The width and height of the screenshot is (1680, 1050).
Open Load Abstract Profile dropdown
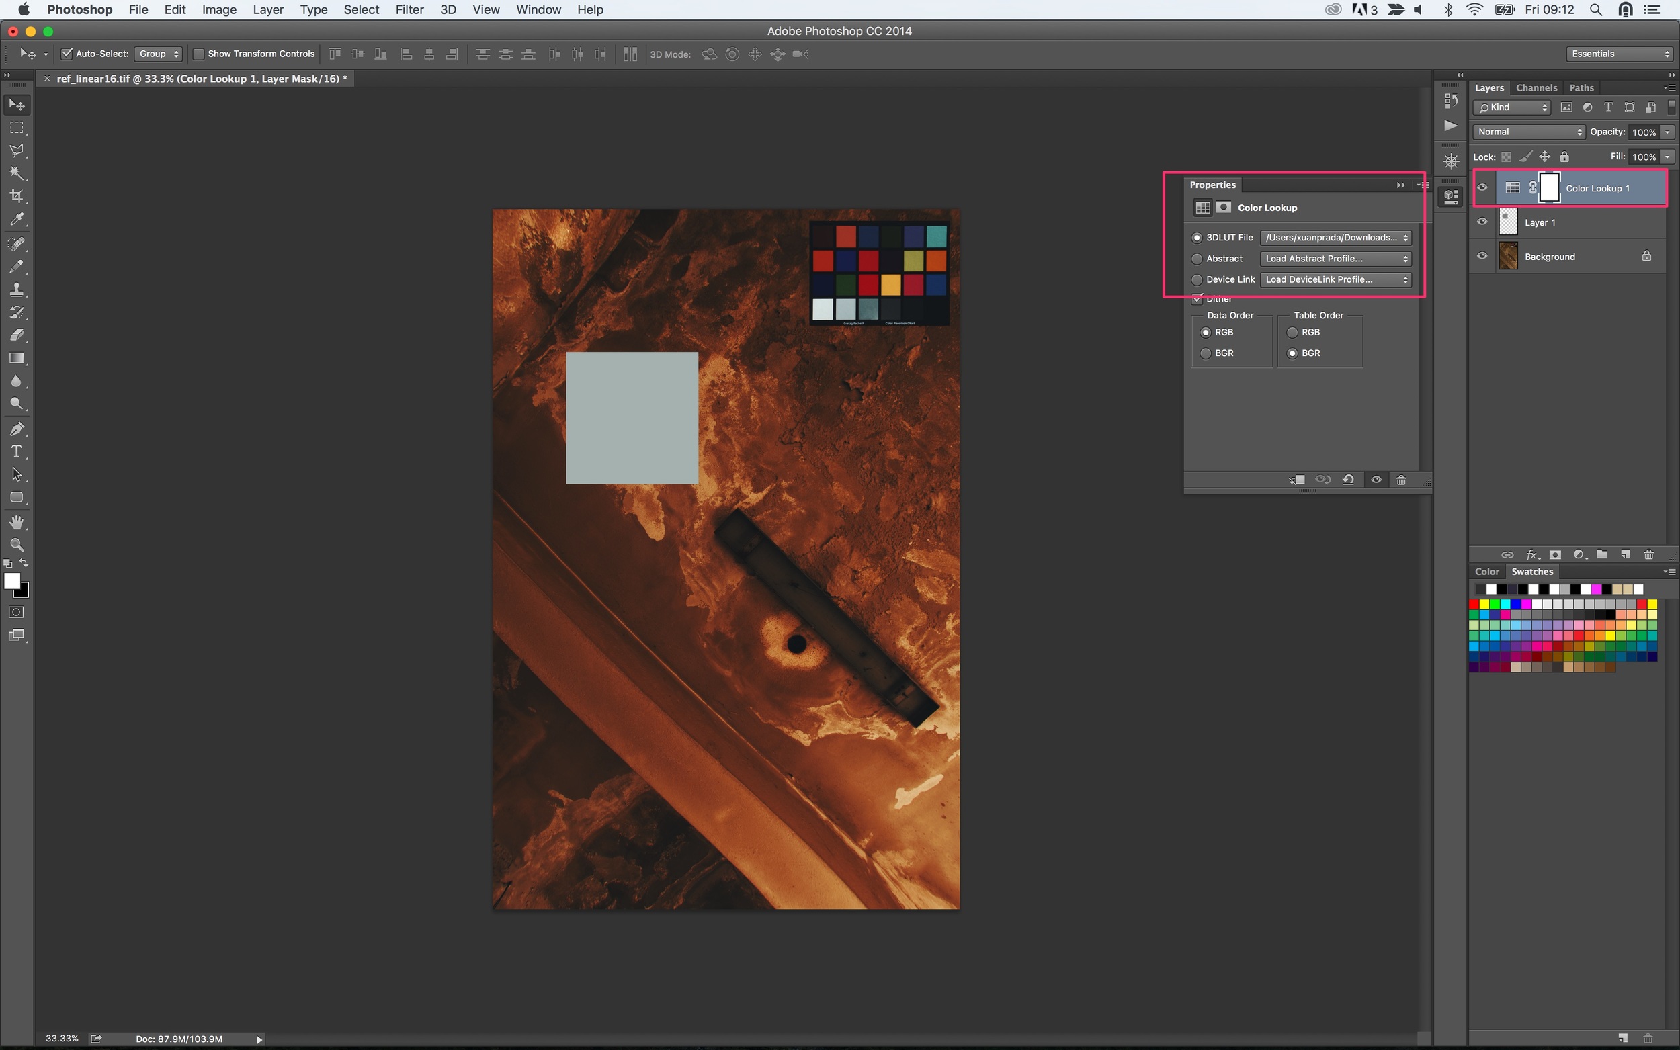(1335, 259)
